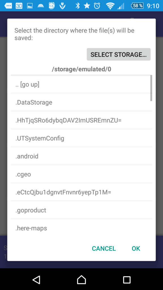Screen dimensions: 163x290
Task: Tap the recent apps square icon
Action: coord(127,280)
